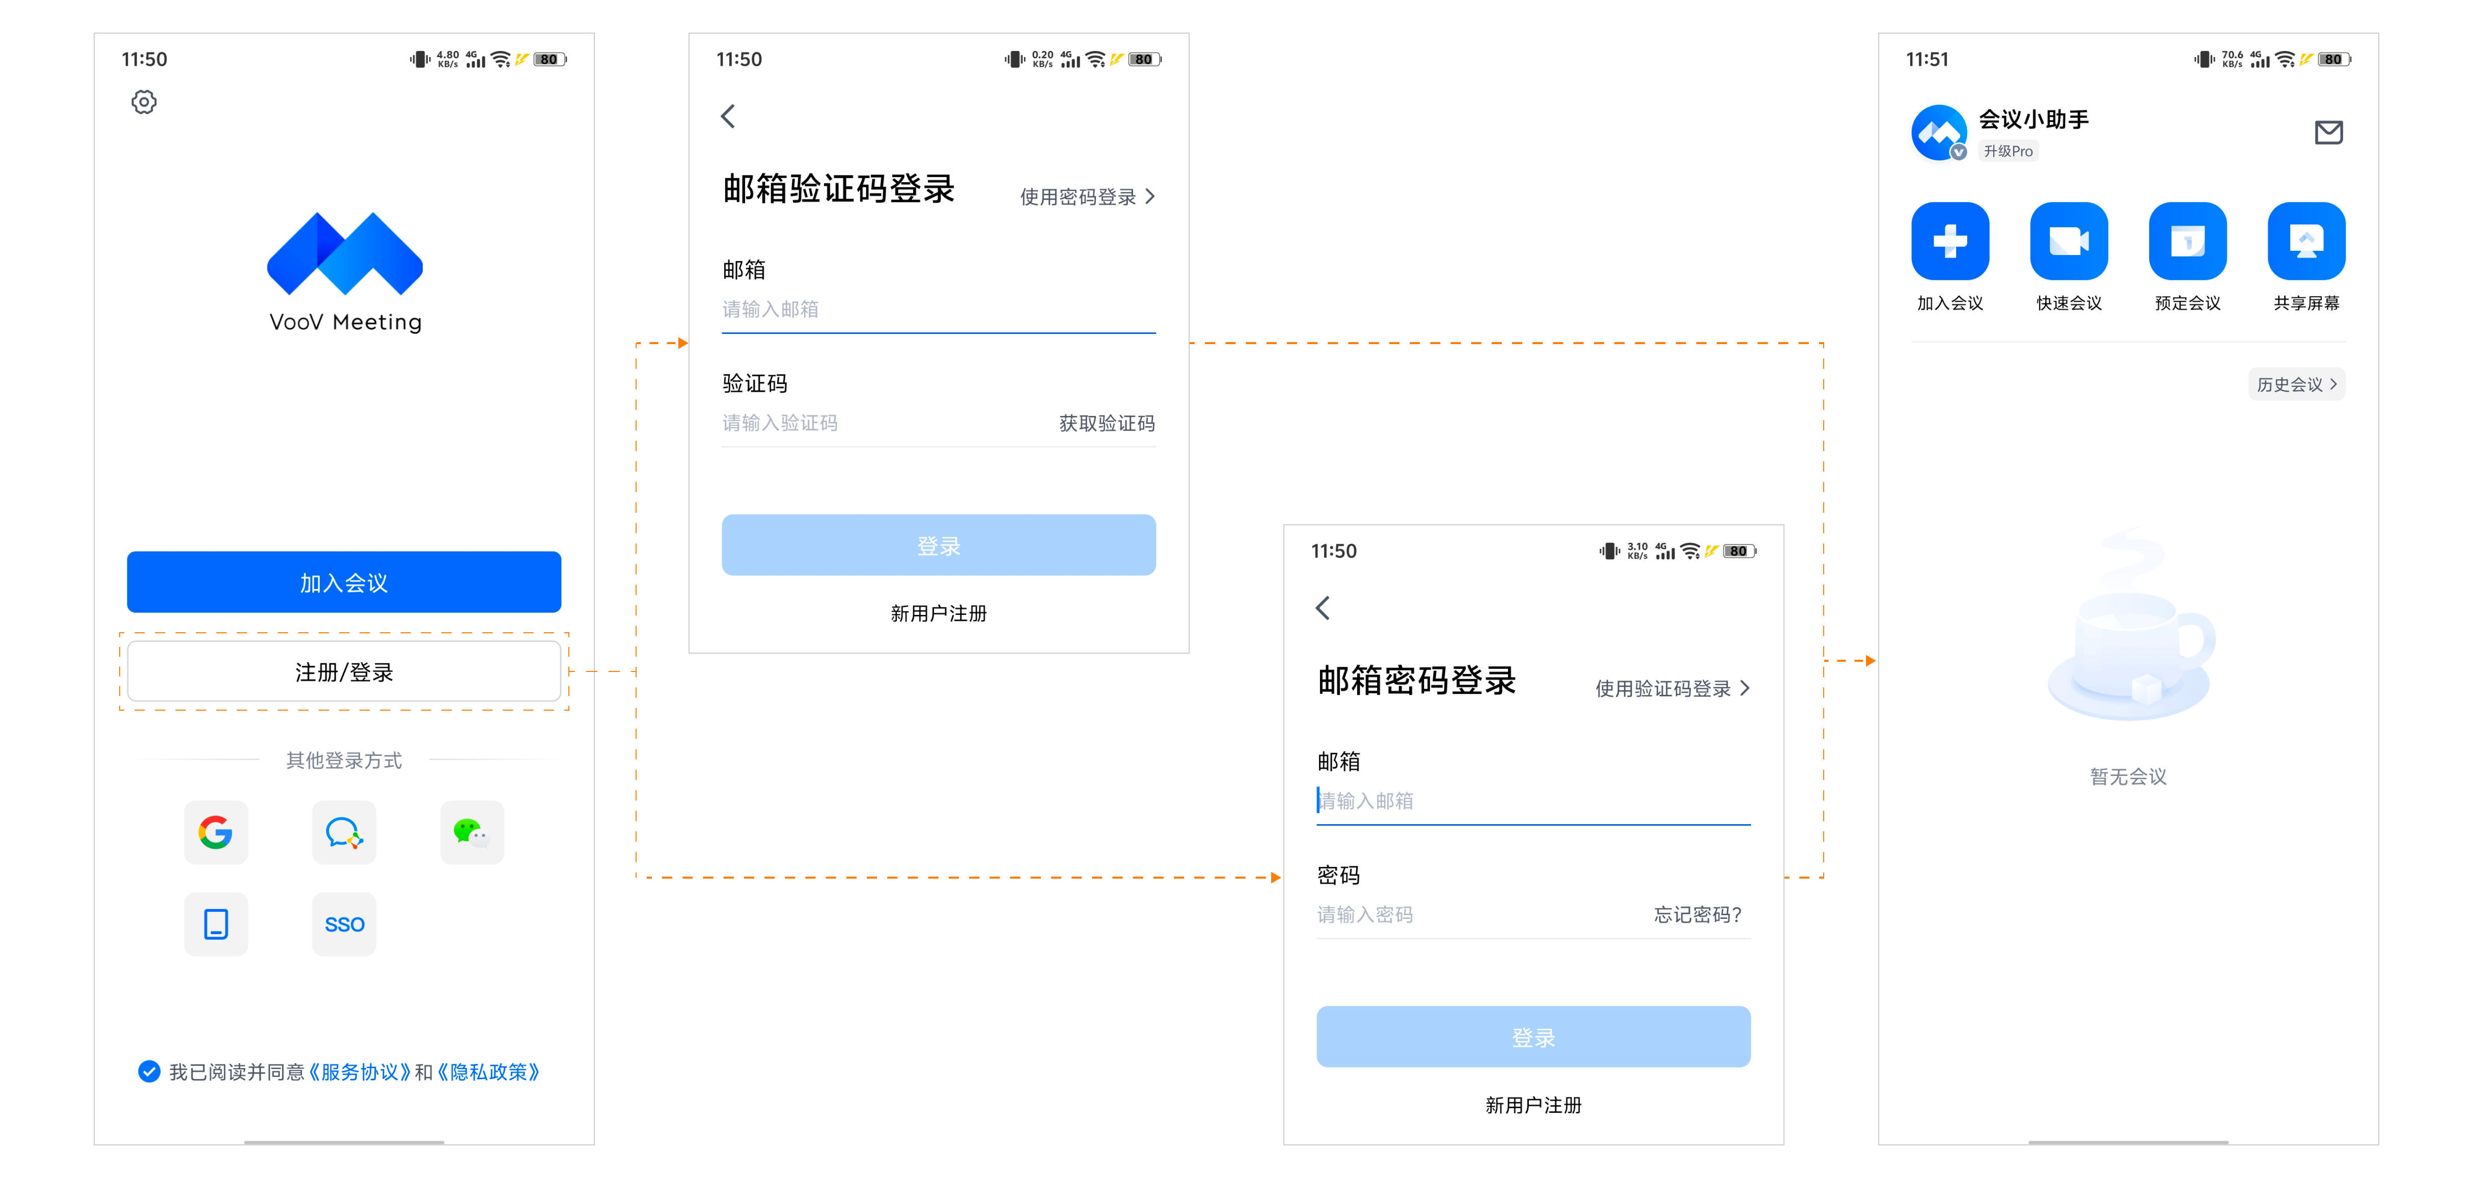Open settings gear on welcome screen

144,102
